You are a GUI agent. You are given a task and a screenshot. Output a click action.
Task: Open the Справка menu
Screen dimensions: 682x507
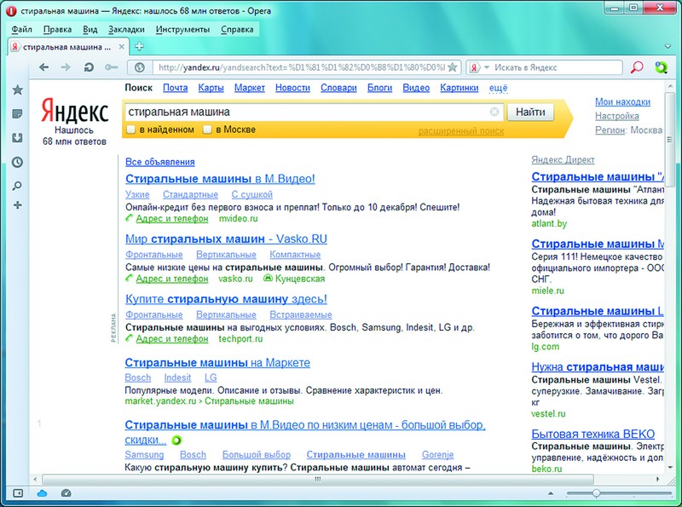237,29
